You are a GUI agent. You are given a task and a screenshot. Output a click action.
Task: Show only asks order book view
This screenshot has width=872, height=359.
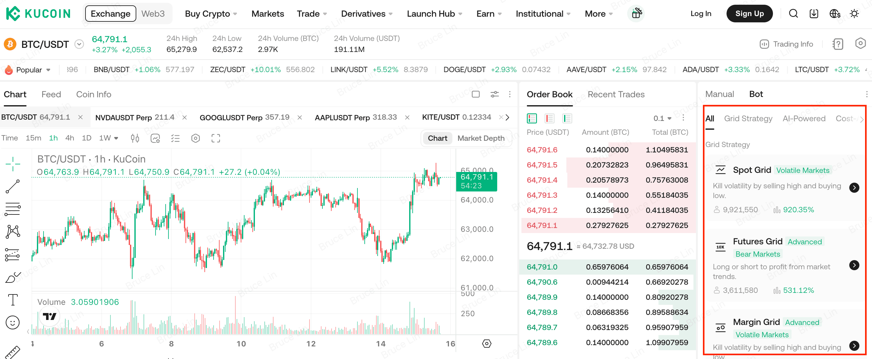coord(549,118)
